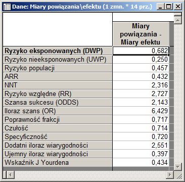
Task: Select row Ryzyko eksponowanych (DWP)
Action: click(58, 51)
